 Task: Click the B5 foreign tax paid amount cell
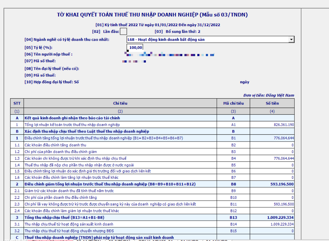[x=272, y=165]
